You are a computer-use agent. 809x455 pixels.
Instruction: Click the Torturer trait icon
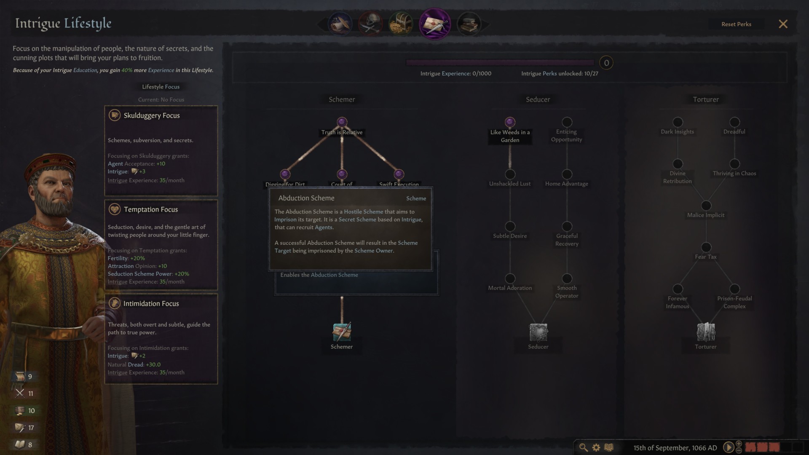706,332
